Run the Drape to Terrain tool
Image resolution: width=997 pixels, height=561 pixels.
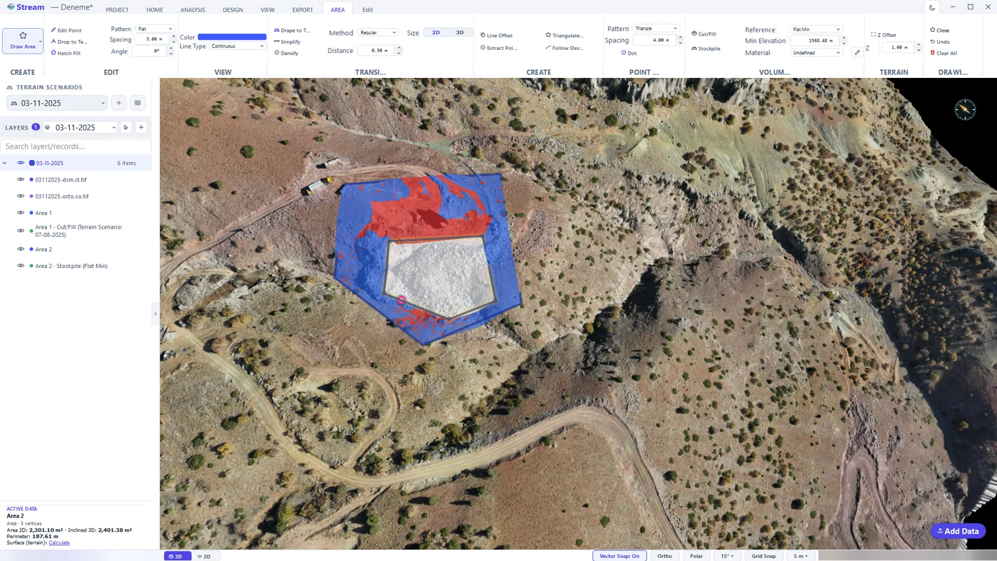(292, 30)
